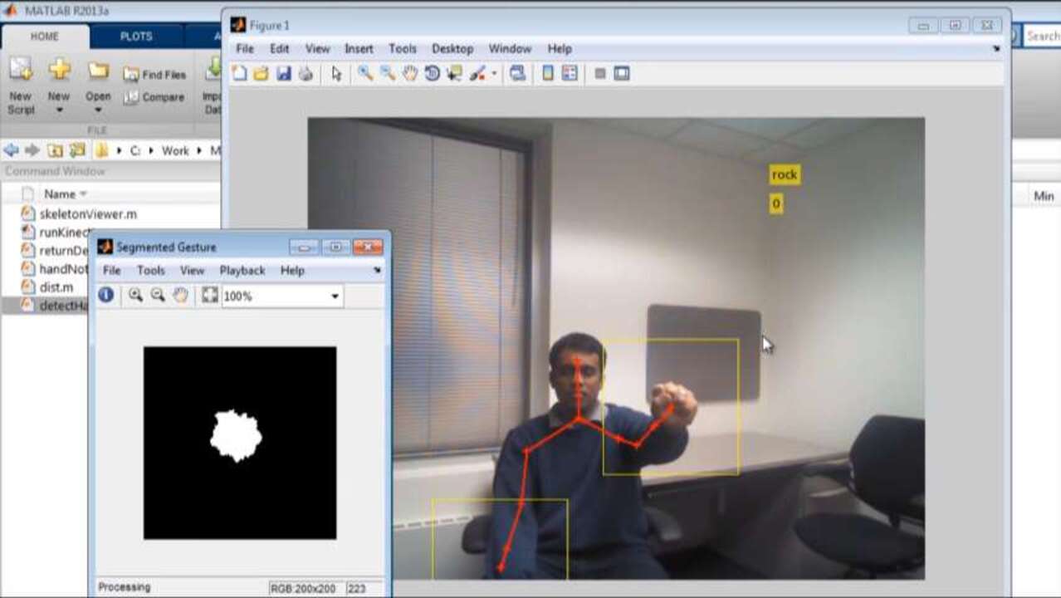Viewport: 1061px width, 598px height.
Task: Select the Data Cursor tool
Action: [454, 74]
